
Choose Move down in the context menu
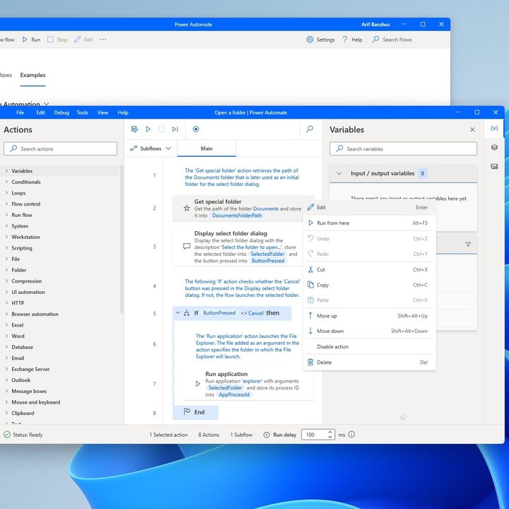pos(369,331)
